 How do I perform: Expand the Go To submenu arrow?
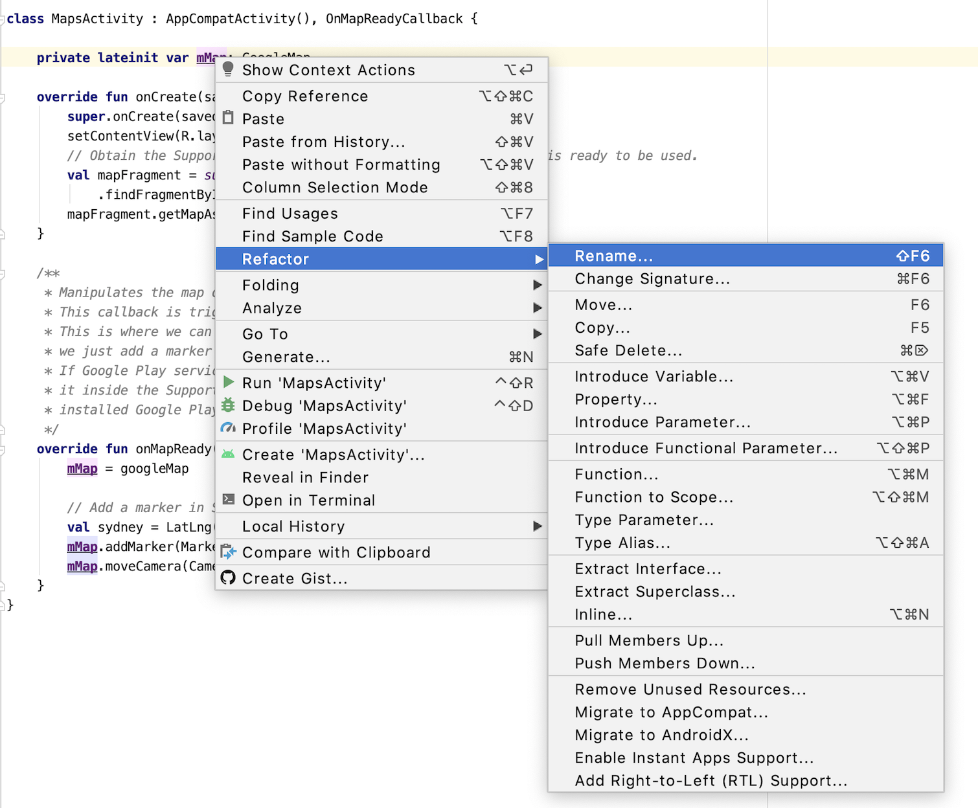pyautogui.click(x=537, y=334)
